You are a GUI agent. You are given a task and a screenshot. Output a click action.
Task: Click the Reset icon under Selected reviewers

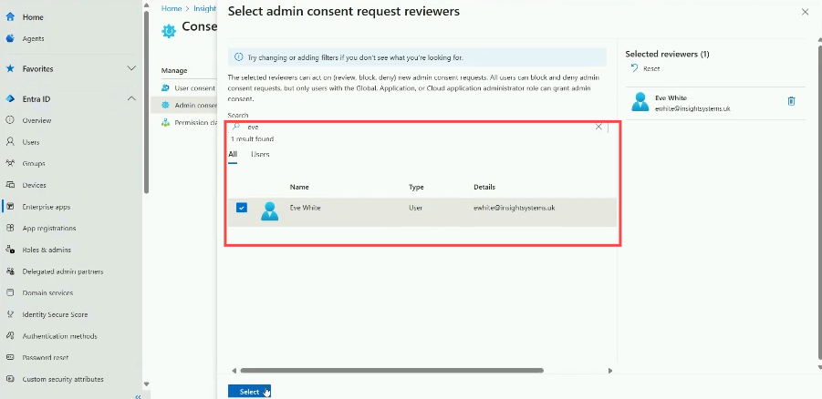coord(635,68)
